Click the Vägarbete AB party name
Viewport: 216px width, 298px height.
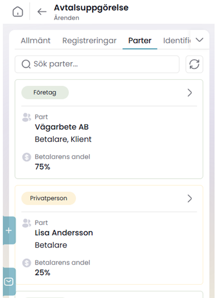pyautogui.click(x=62, y=127)
